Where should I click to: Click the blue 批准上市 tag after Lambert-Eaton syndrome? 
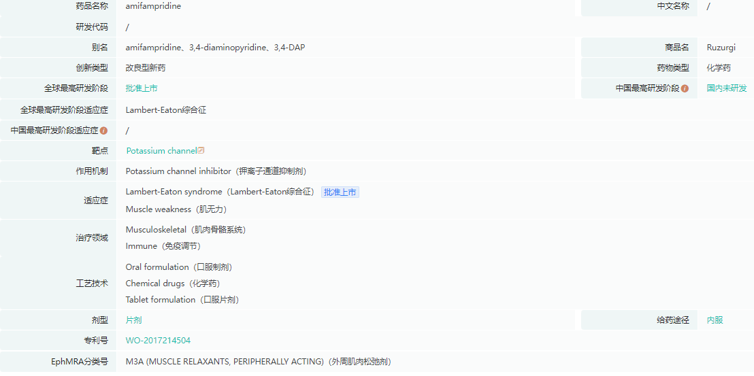[x=340, y=192]
